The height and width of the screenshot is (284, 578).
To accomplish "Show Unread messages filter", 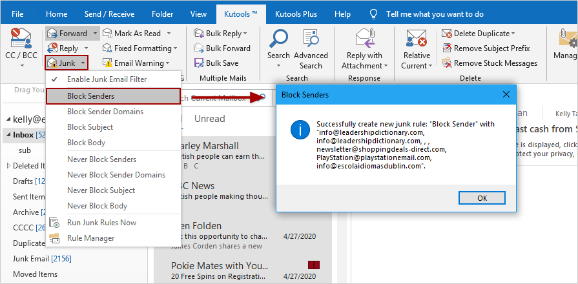I will 209,119.
